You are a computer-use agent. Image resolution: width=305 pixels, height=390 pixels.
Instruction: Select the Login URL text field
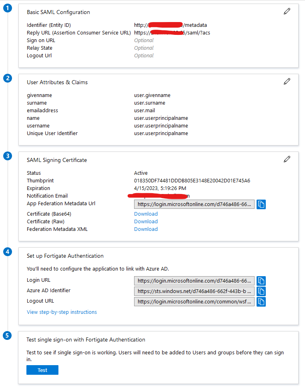pos(194,281)
